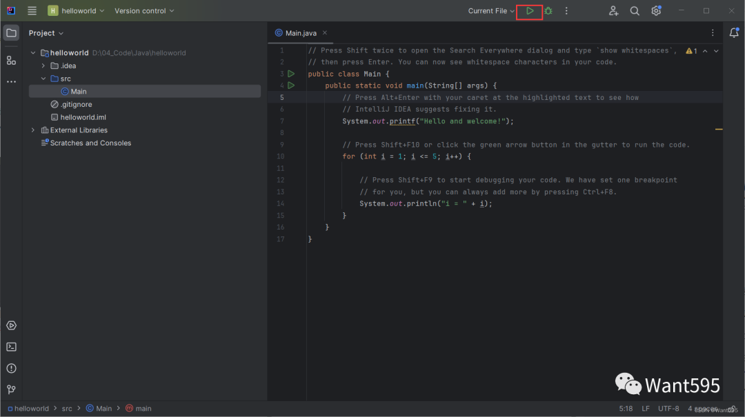Image resolution: width=745 pixels, height=417 pixels.
Task: Run the current file with green arrow
Action: point(530,10)
